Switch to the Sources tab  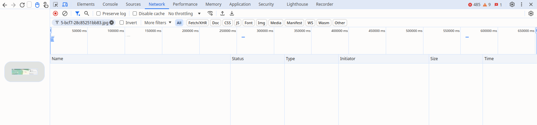point(133,4)
